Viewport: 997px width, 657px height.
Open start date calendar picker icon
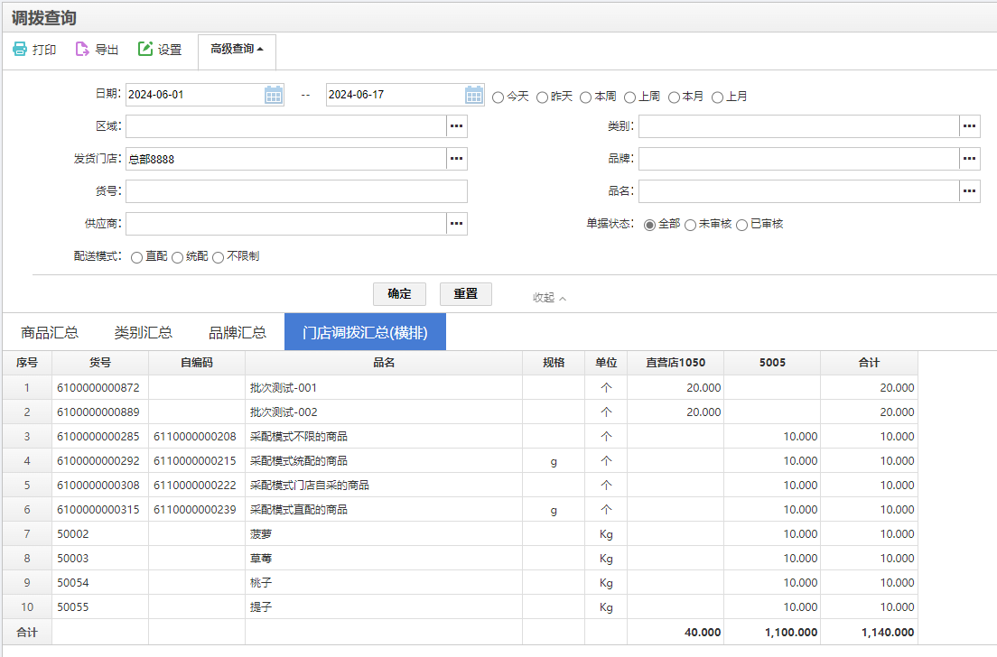coord(274,95)
